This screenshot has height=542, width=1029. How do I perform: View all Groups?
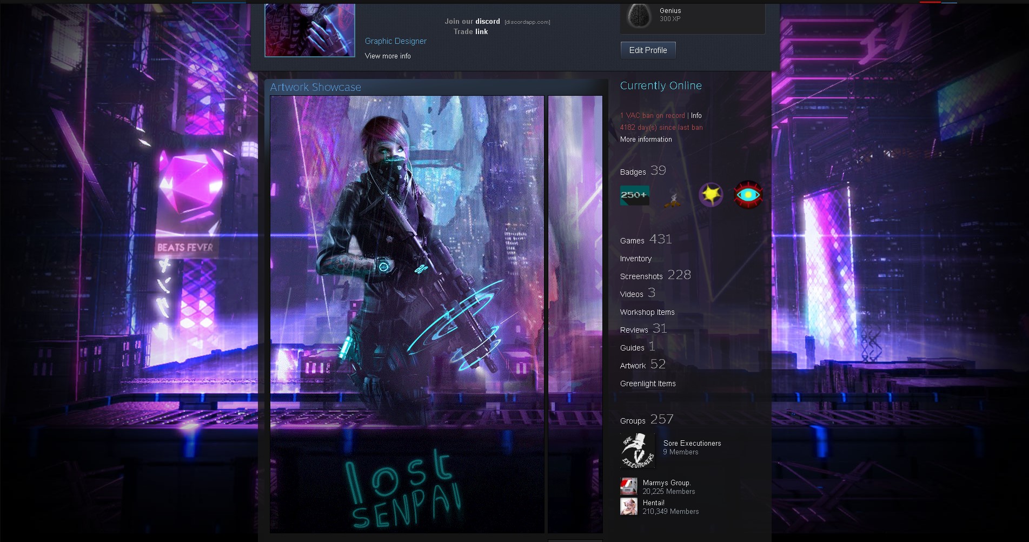tap(633, 421)
